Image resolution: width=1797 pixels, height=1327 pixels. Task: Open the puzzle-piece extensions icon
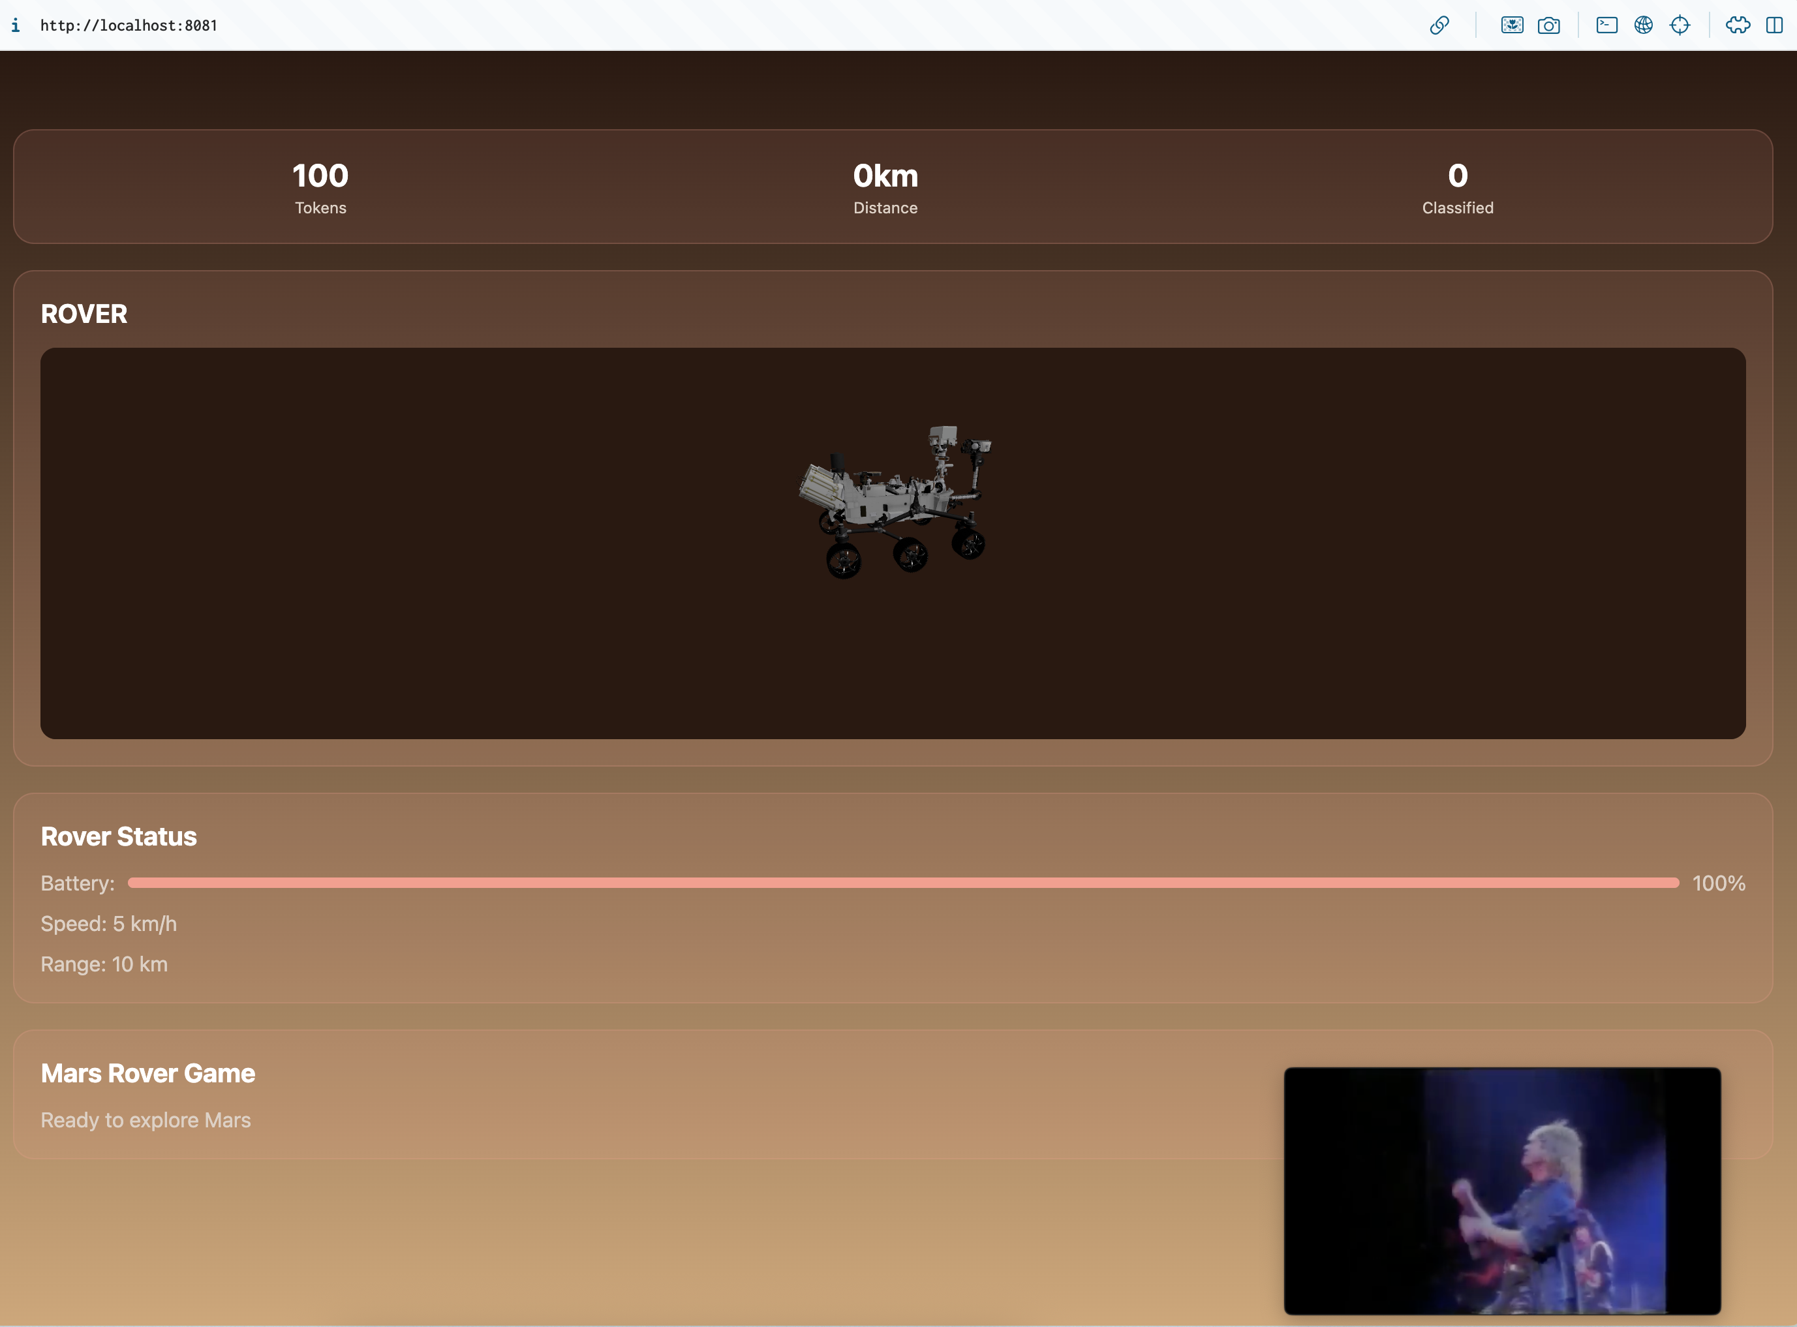(1737, 25)
